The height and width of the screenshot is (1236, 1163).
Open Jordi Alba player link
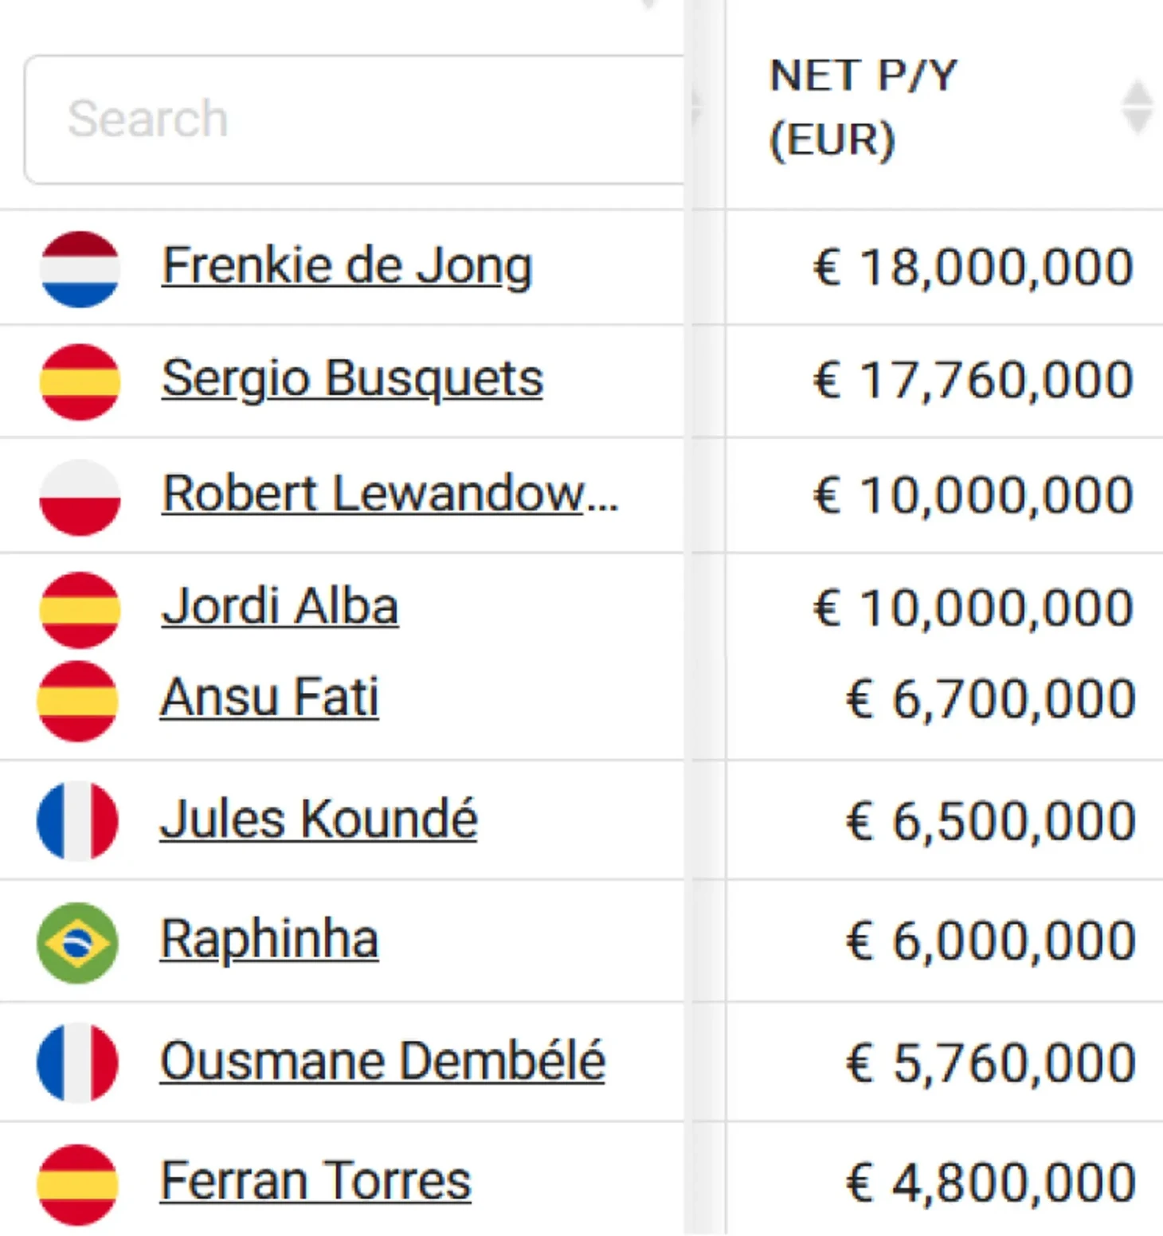[280, 607]
